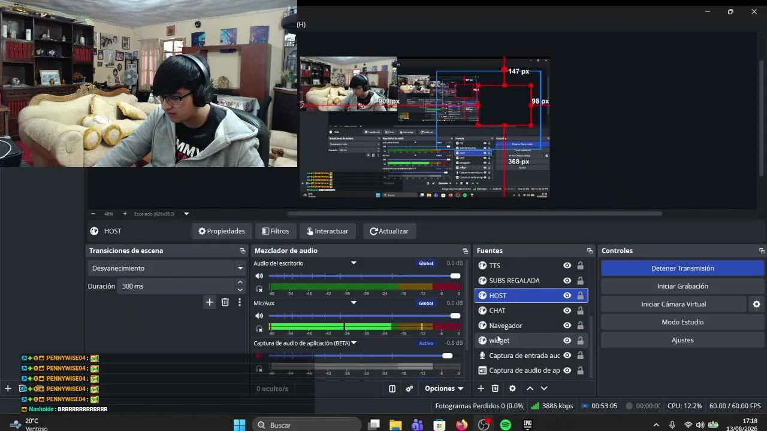Start the virtual camera with Iniciar Cámara Virtual
This screenshot has width=767, height=431.
coord(674,304)
